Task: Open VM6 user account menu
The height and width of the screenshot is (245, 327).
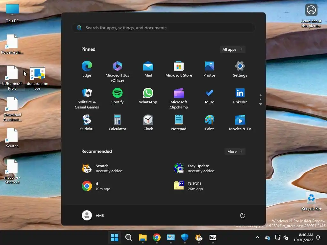Action: [93, 215]
